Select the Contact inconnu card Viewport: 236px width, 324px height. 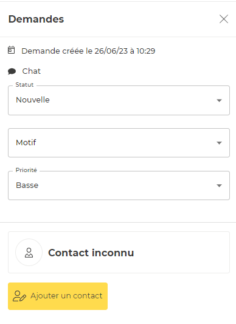point(119,252)
